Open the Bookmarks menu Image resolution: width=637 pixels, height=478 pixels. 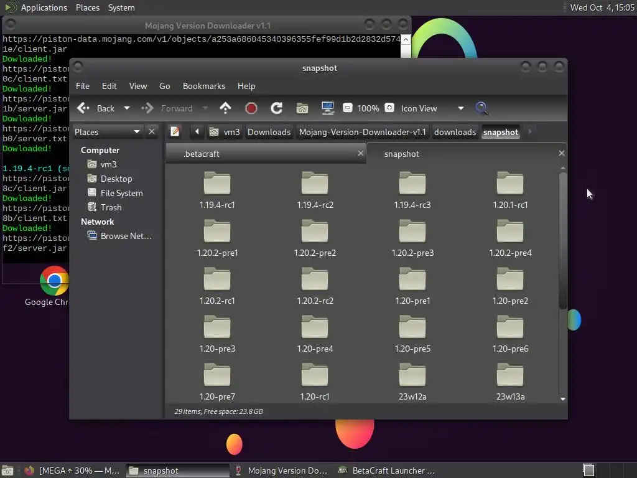click(204, 86)
